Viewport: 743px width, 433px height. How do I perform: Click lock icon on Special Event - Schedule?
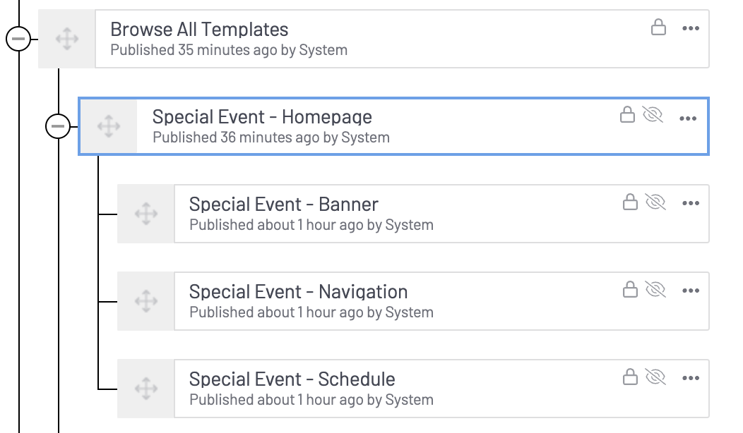tap(630, 377)
